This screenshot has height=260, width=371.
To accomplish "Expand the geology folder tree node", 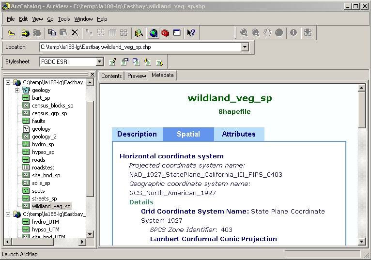I will pos(17,90).
